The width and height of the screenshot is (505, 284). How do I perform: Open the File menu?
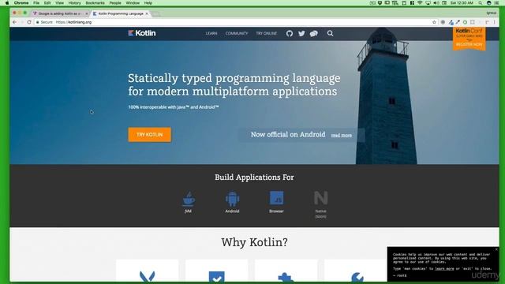tap(36, 3)
